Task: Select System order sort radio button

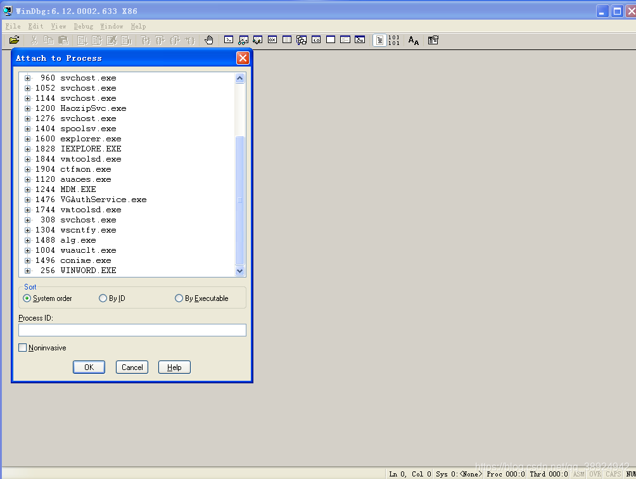Action: 27,298
